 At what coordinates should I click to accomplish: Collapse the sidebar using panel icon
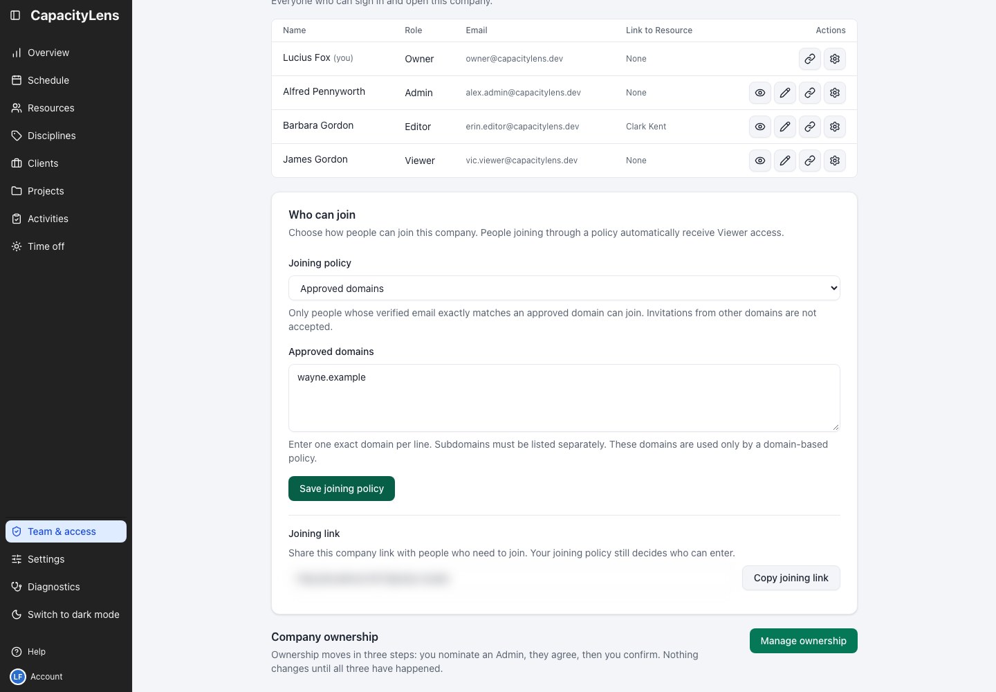coord(15,15)
